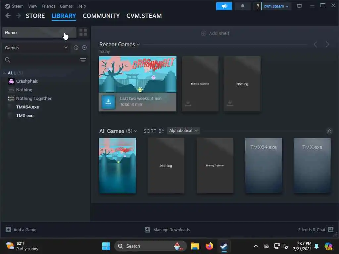Open Nothing Together tile in Recent Games
Screen dimensions: 339x254
[x=200, y=84]
